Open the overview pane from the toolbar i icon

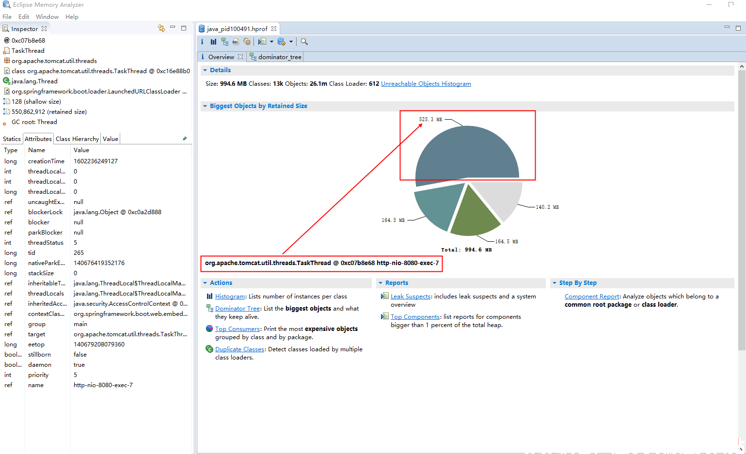[x=202, y=42]
